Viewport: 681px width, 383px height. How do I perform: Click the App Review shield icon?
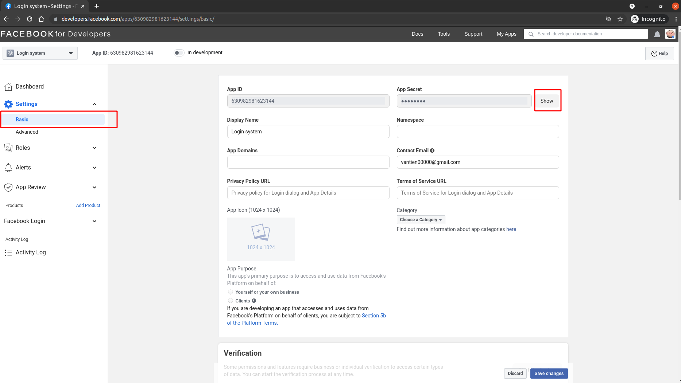coord(8,187)
